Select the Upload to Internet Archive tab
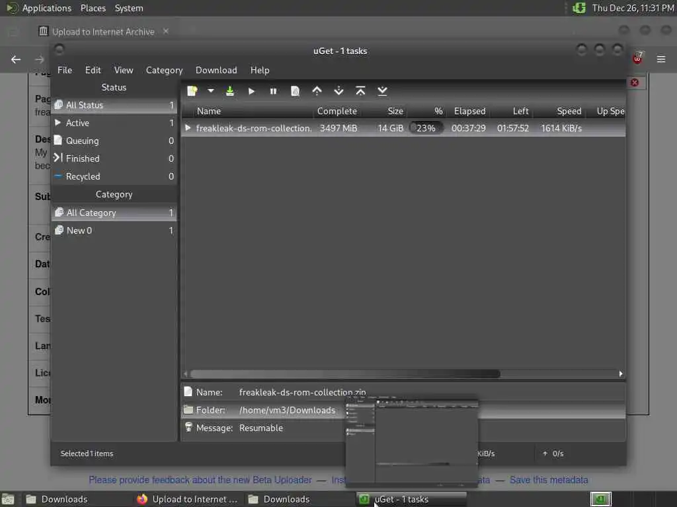The width and height of the screenshot is (677, 507). click(102, 32)
